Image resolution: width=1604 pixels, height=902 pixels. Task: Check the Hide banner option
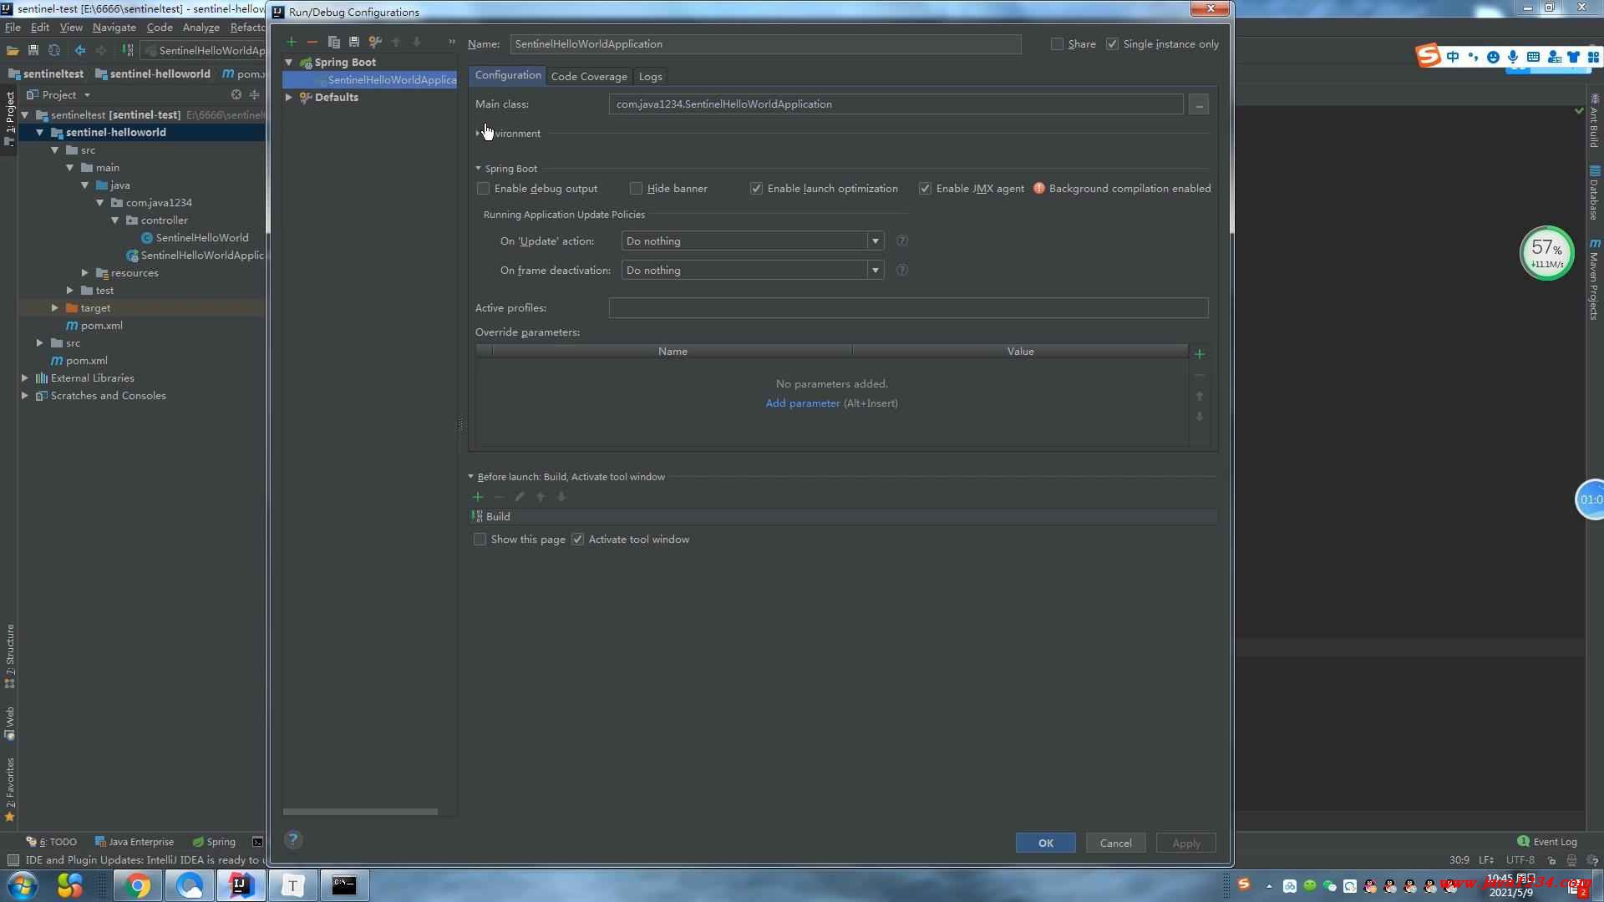click(637, 189)
